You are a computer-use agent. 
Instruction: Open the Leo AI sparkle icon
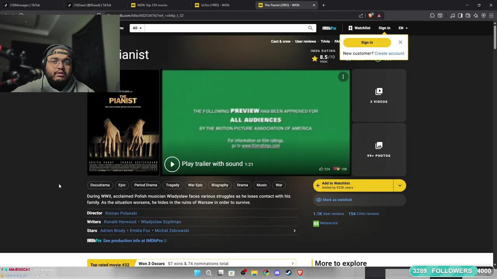coord(476,15)
